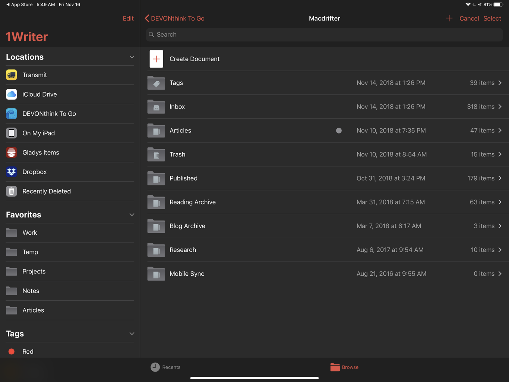This screenshot has height=382, width=509.
Task: Open the Temp favorite folder icon
Action: pyautogui.click(x=12, y=252)
